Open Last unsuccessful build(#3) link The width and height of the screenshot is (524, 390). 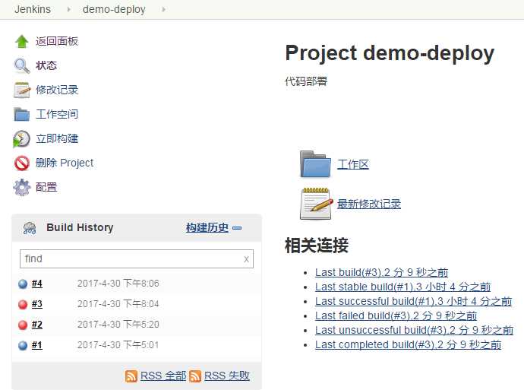coord(414,331)
